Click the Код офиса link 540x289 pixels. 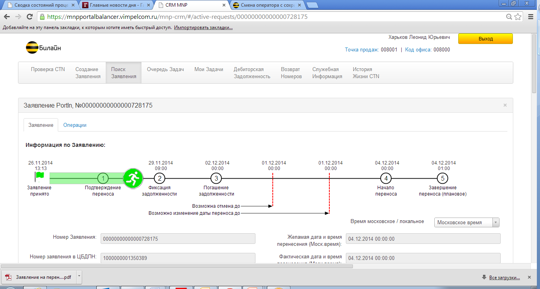[419, 50]
